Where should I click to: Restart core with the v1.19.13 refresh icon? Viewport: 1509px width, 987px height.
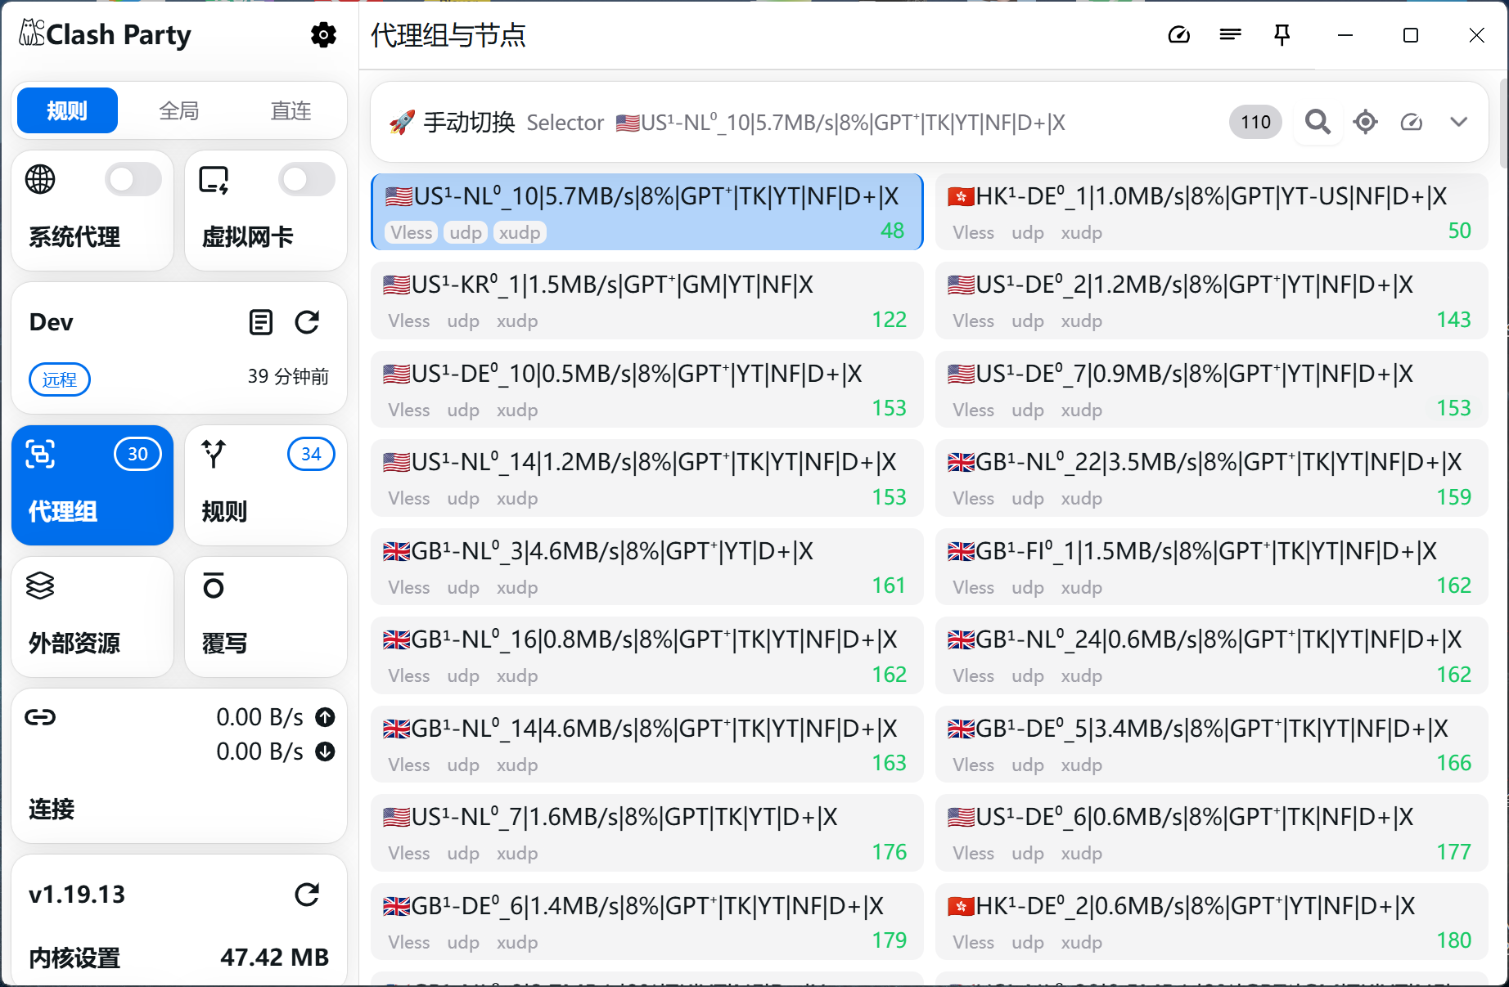tap(307, 895)
